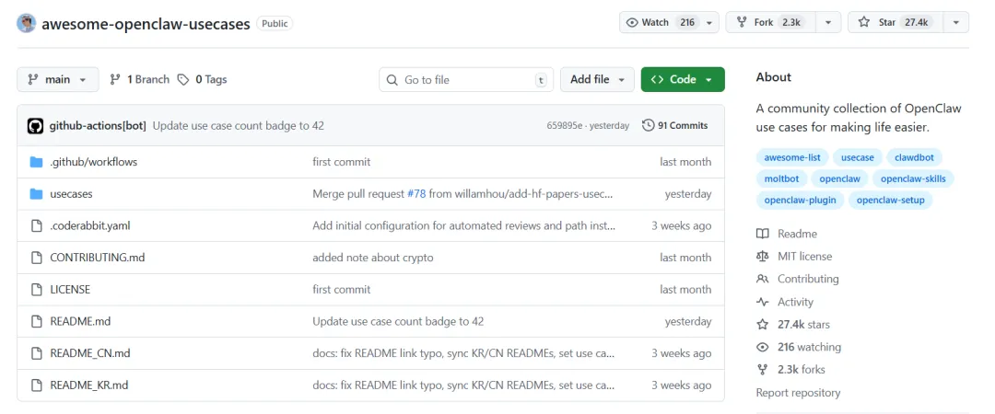Open the dropdown arrow beside Fork
This screenshot has width=995, height=414.
(828, 22)
